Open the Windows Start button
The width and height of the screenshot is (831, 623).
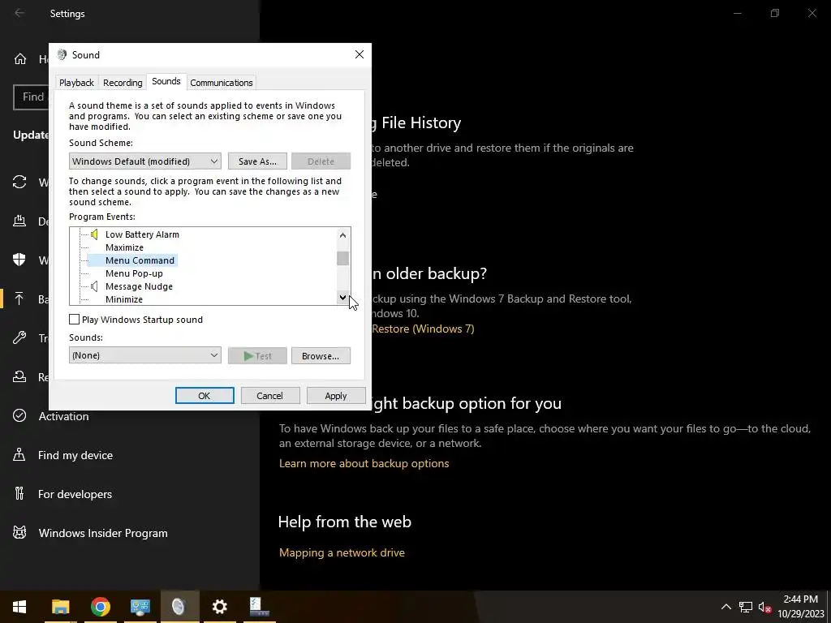19,607
